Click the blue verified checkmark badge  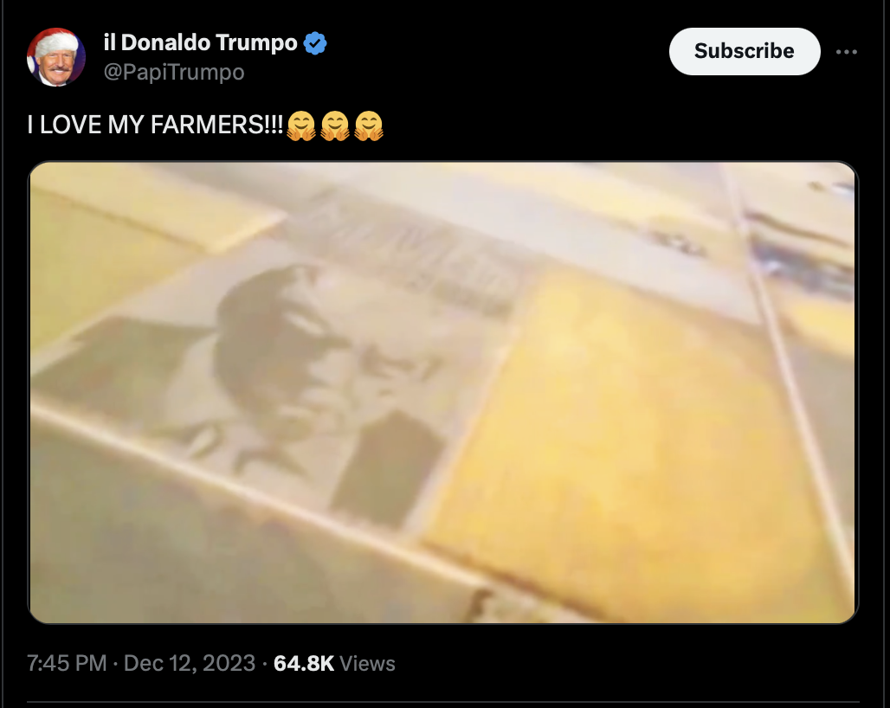point(315,43)
